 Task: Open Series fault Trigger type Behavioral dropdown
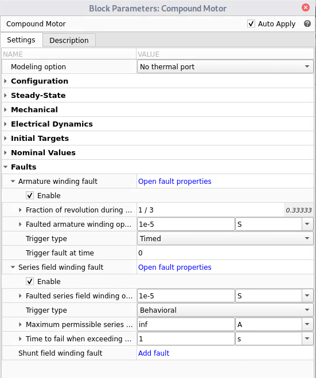[225, 310]
